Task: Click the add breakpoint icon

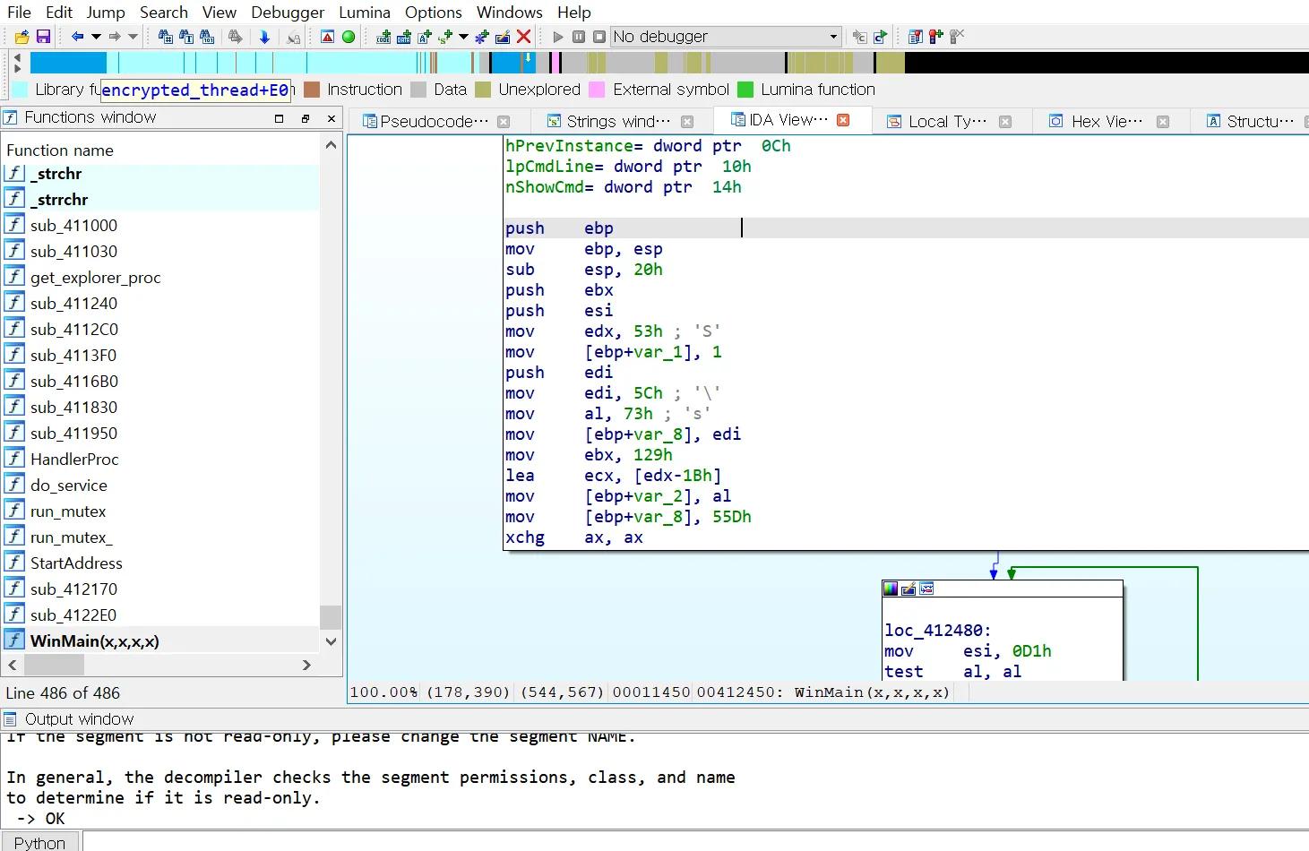Action: coord(935,37)
